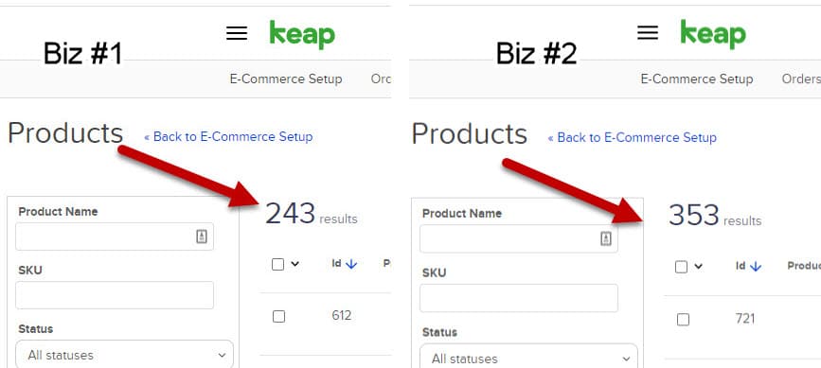
Task: Open the All statuses dropdown in Biz #2
Action: click(528, 359)
